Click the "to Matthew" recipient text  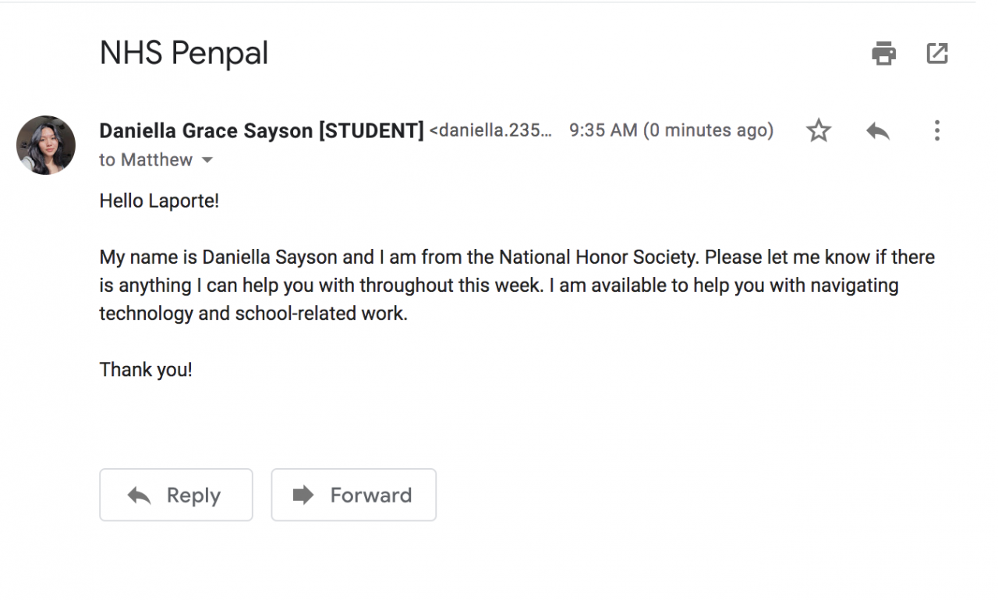click(146, 160)
